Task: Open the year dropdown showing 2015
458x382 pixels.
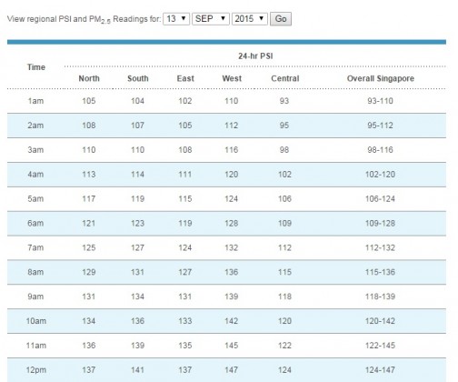Action: click(x=250, y=19)
